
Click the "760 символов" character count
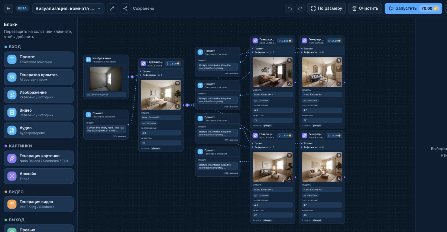tap(119, 136)
